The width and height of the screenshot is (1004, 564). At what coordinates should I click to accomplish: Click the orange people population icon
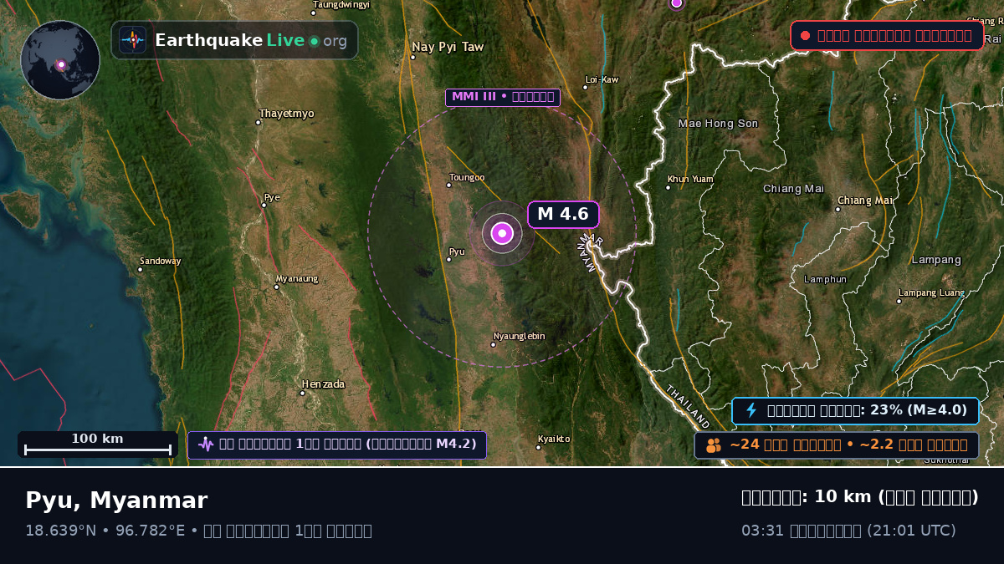713,445
